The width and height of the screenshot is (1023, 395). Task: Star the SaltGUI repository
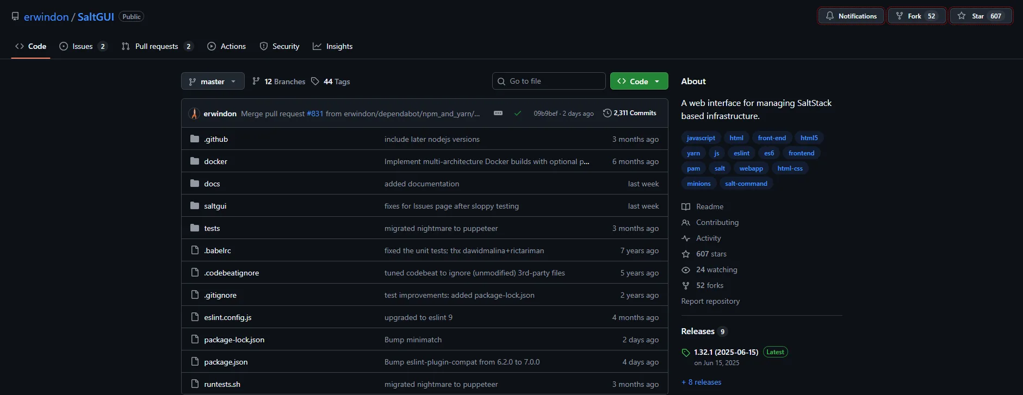click(981, 16)
